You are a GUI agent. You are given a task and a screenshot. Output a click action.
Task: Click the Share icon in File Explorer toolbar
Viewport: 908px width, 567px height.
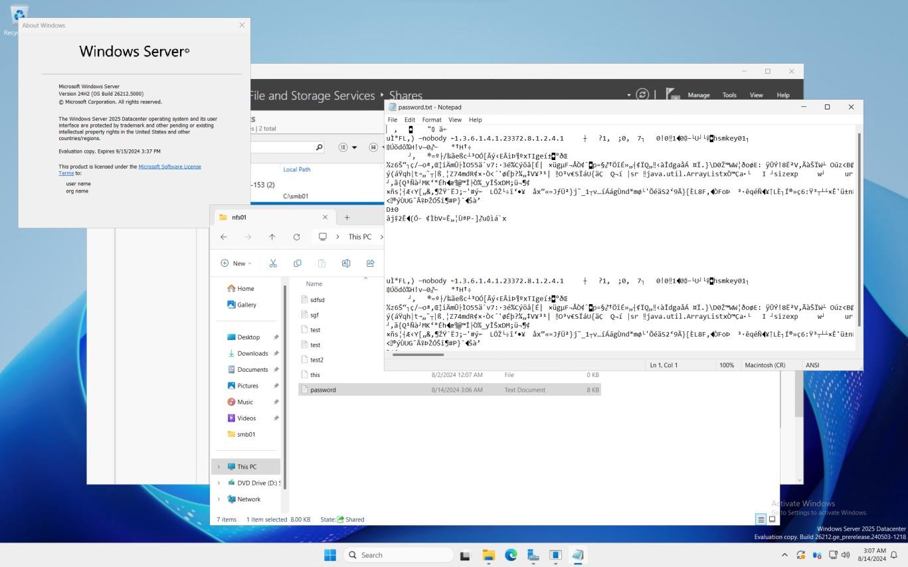point(371,264)
